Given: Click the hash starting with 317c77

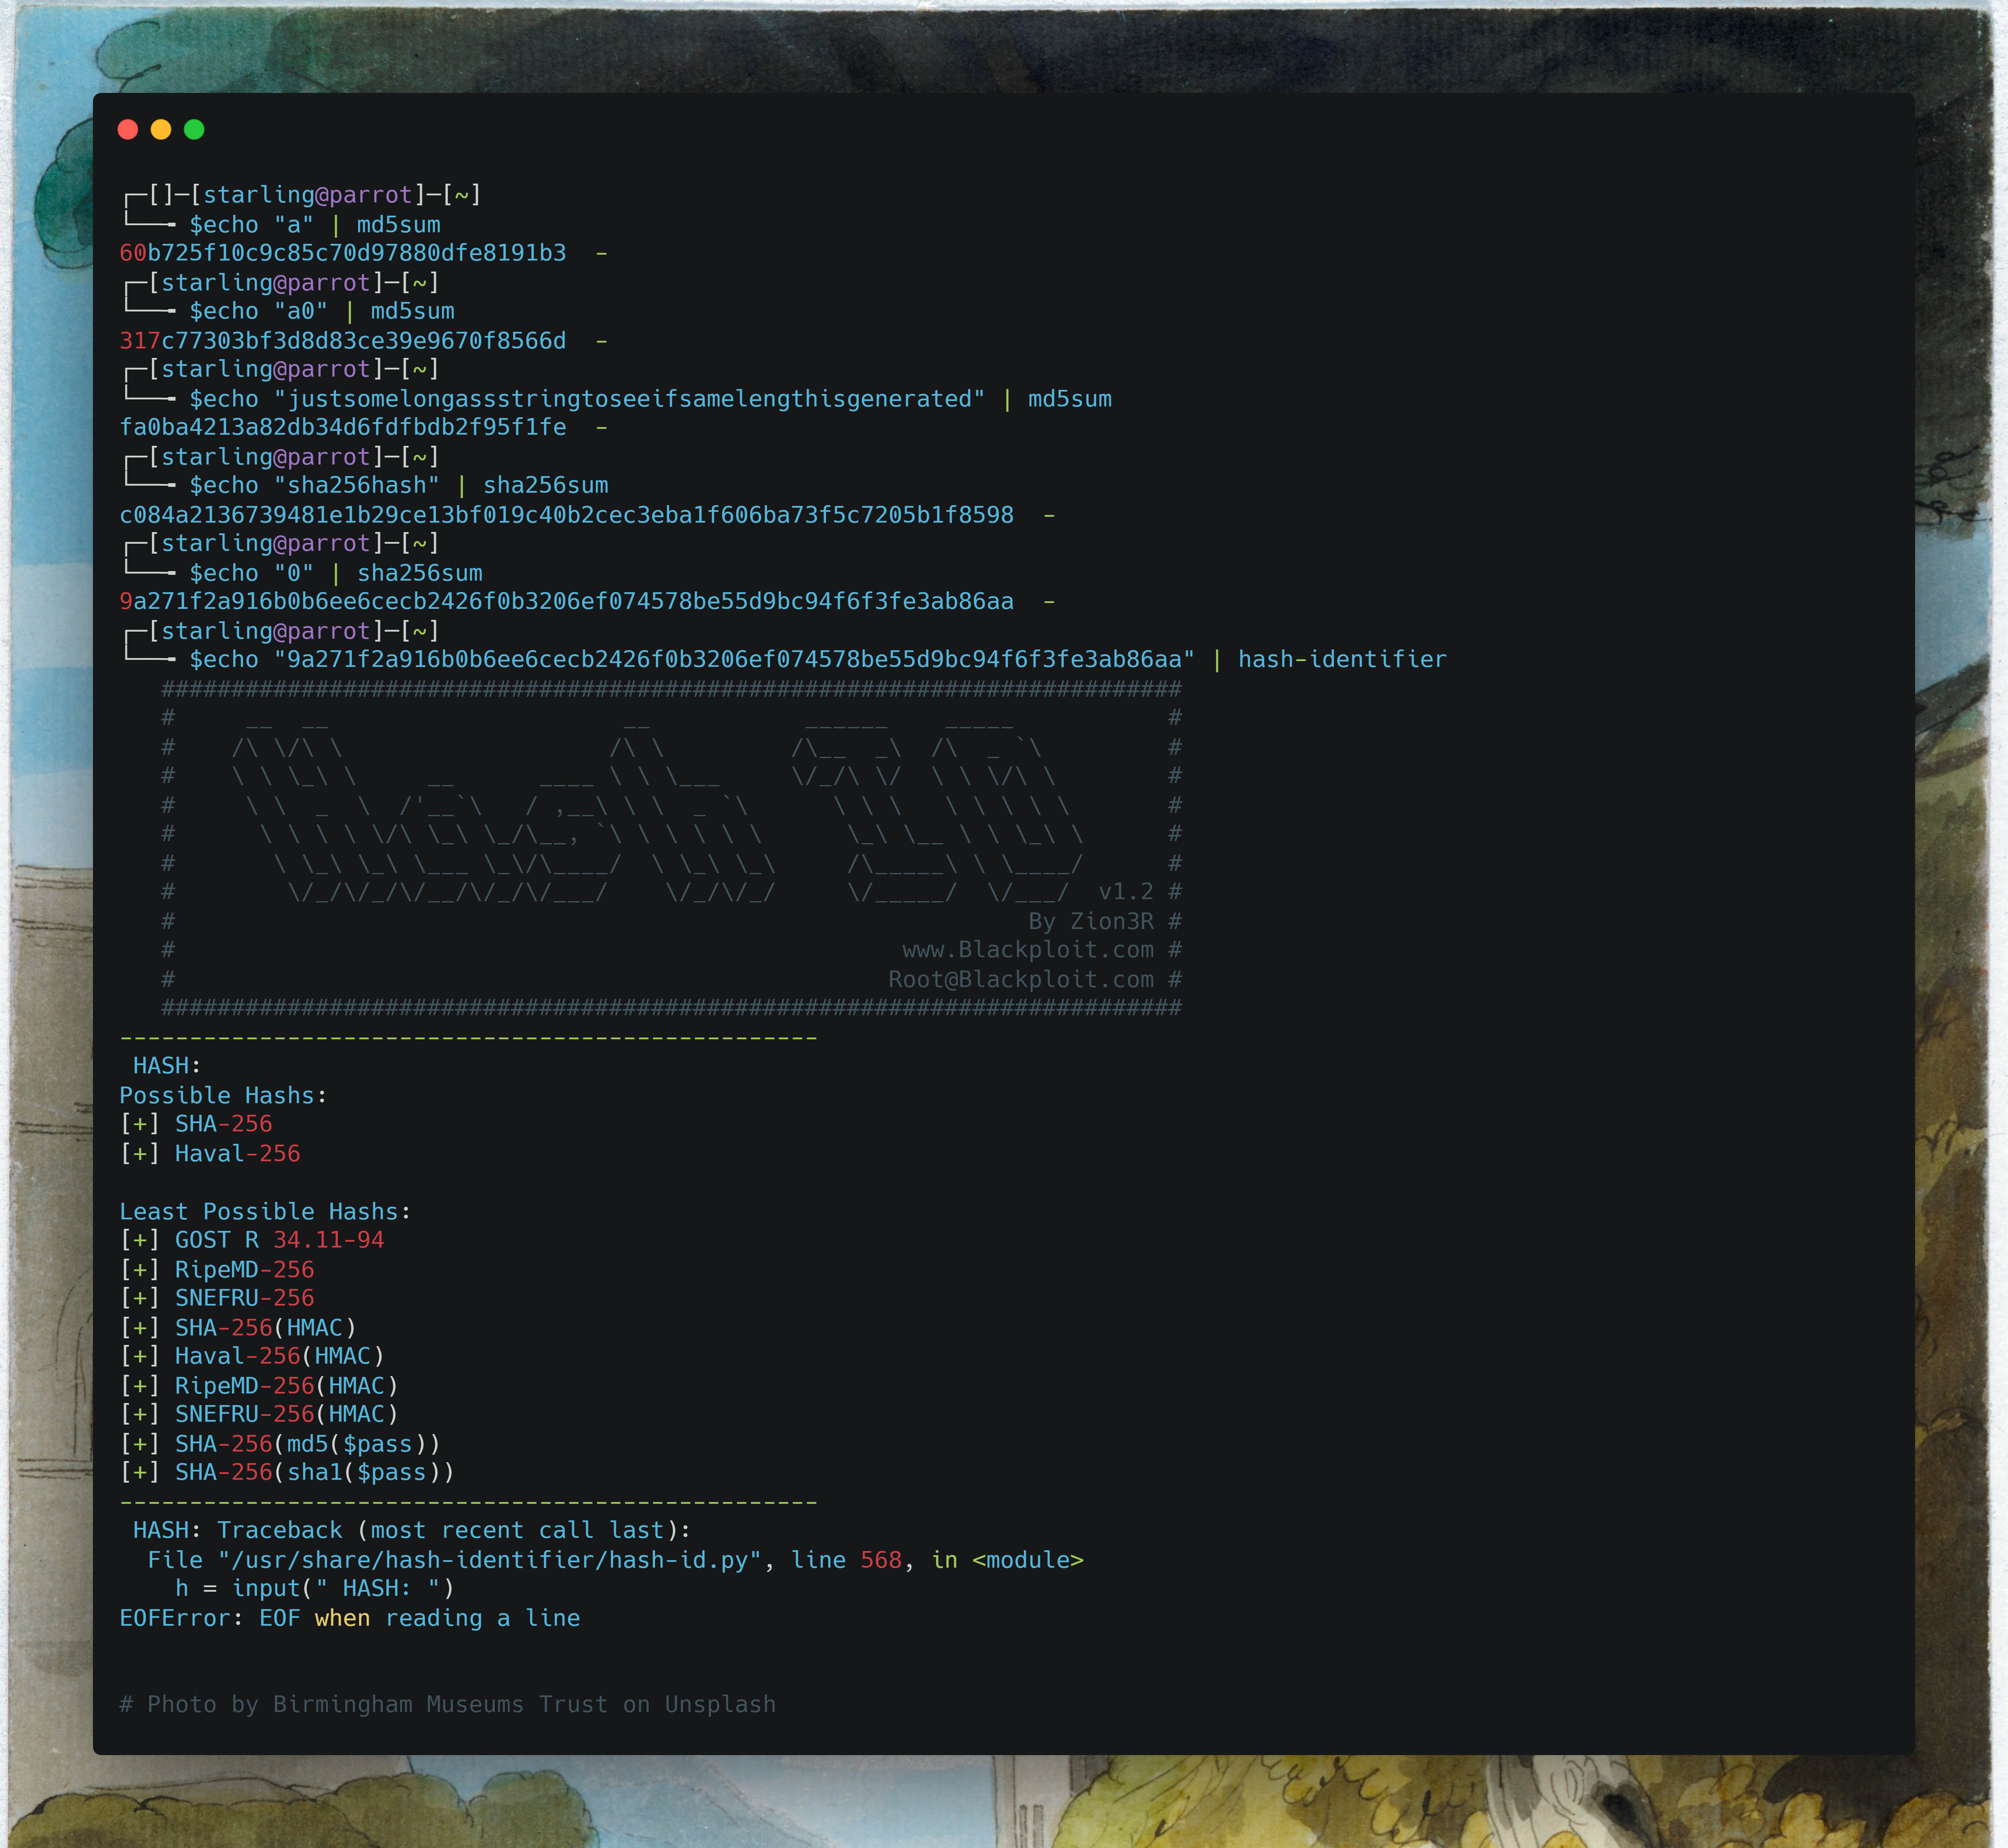Looking at the screenshot, I should tap(342, 341).
